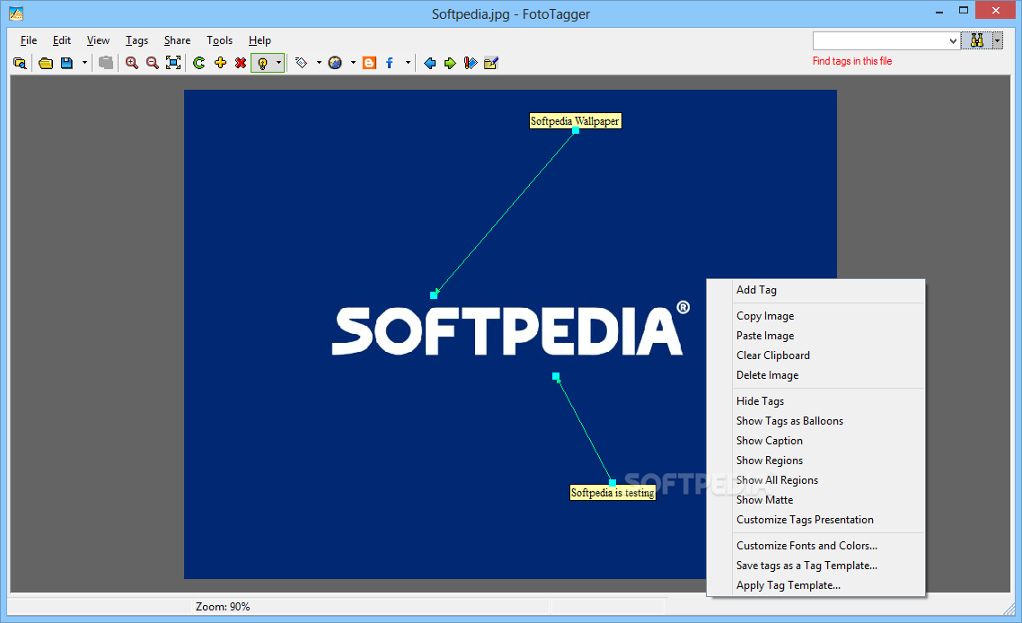
Task: Open the Share menu
Action: pyautogui.click(x=177, y=40)
